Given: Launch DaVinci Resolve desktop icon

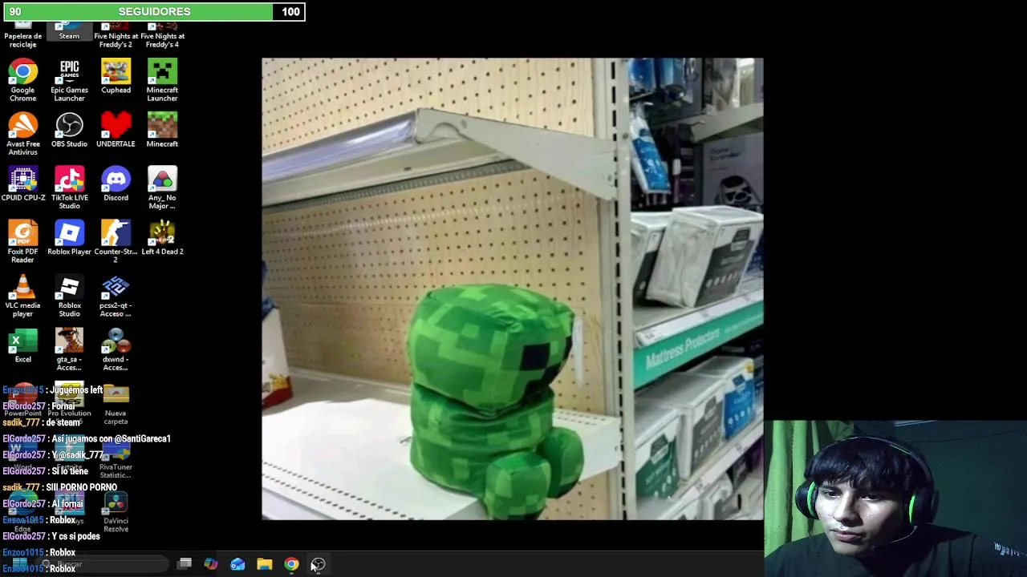Looking at the screenshot, I should [x=116, y=513].
